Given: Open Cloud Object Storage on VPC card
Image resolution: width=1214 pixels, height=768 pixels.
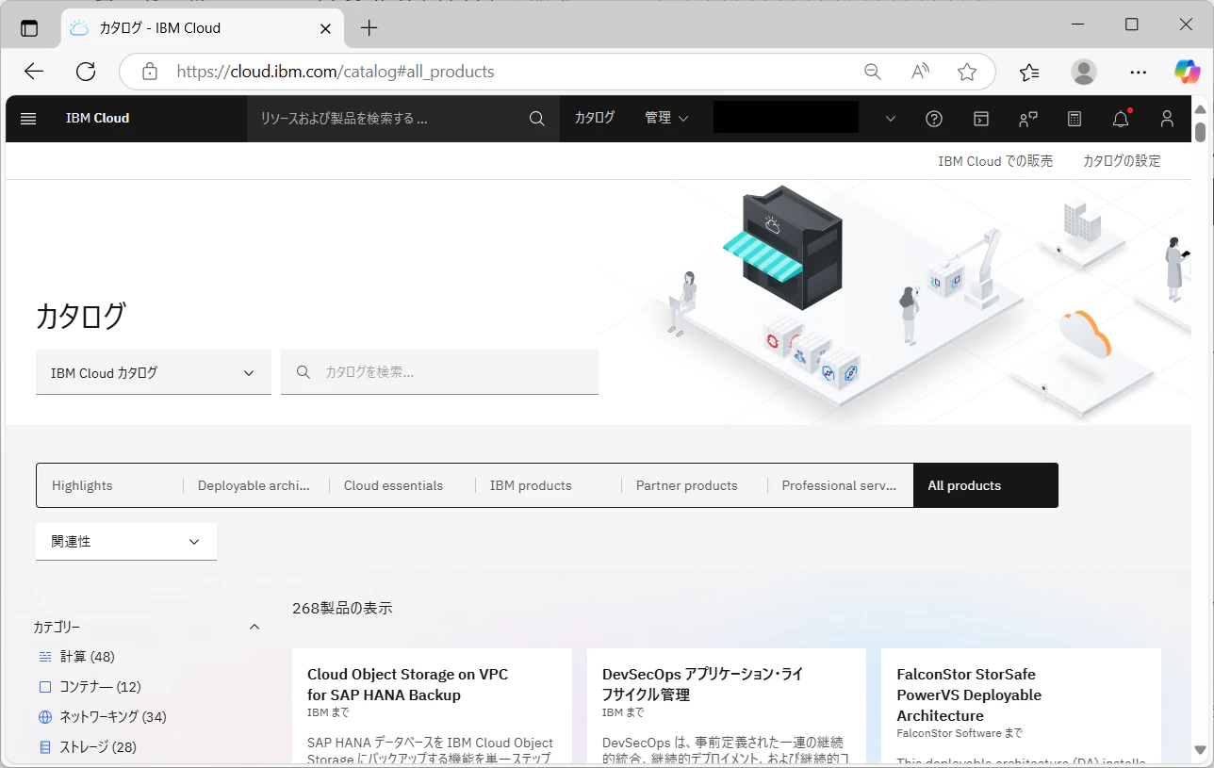Looking at the screenshot, I should click(432, 705).
